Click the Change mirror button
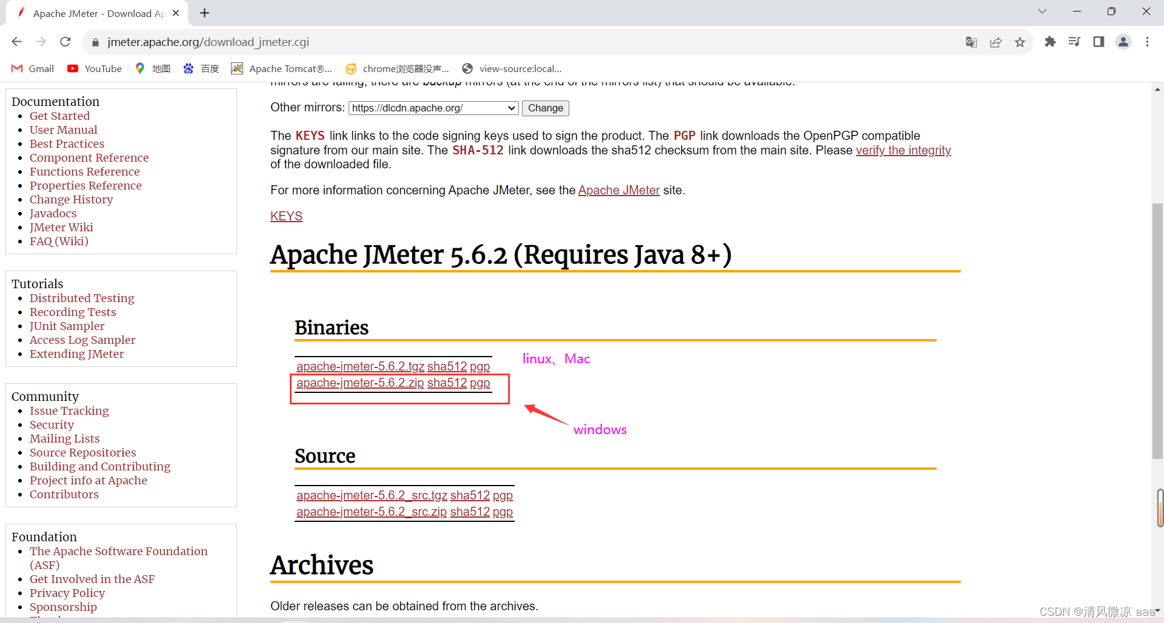 click(x=546, y=108)
